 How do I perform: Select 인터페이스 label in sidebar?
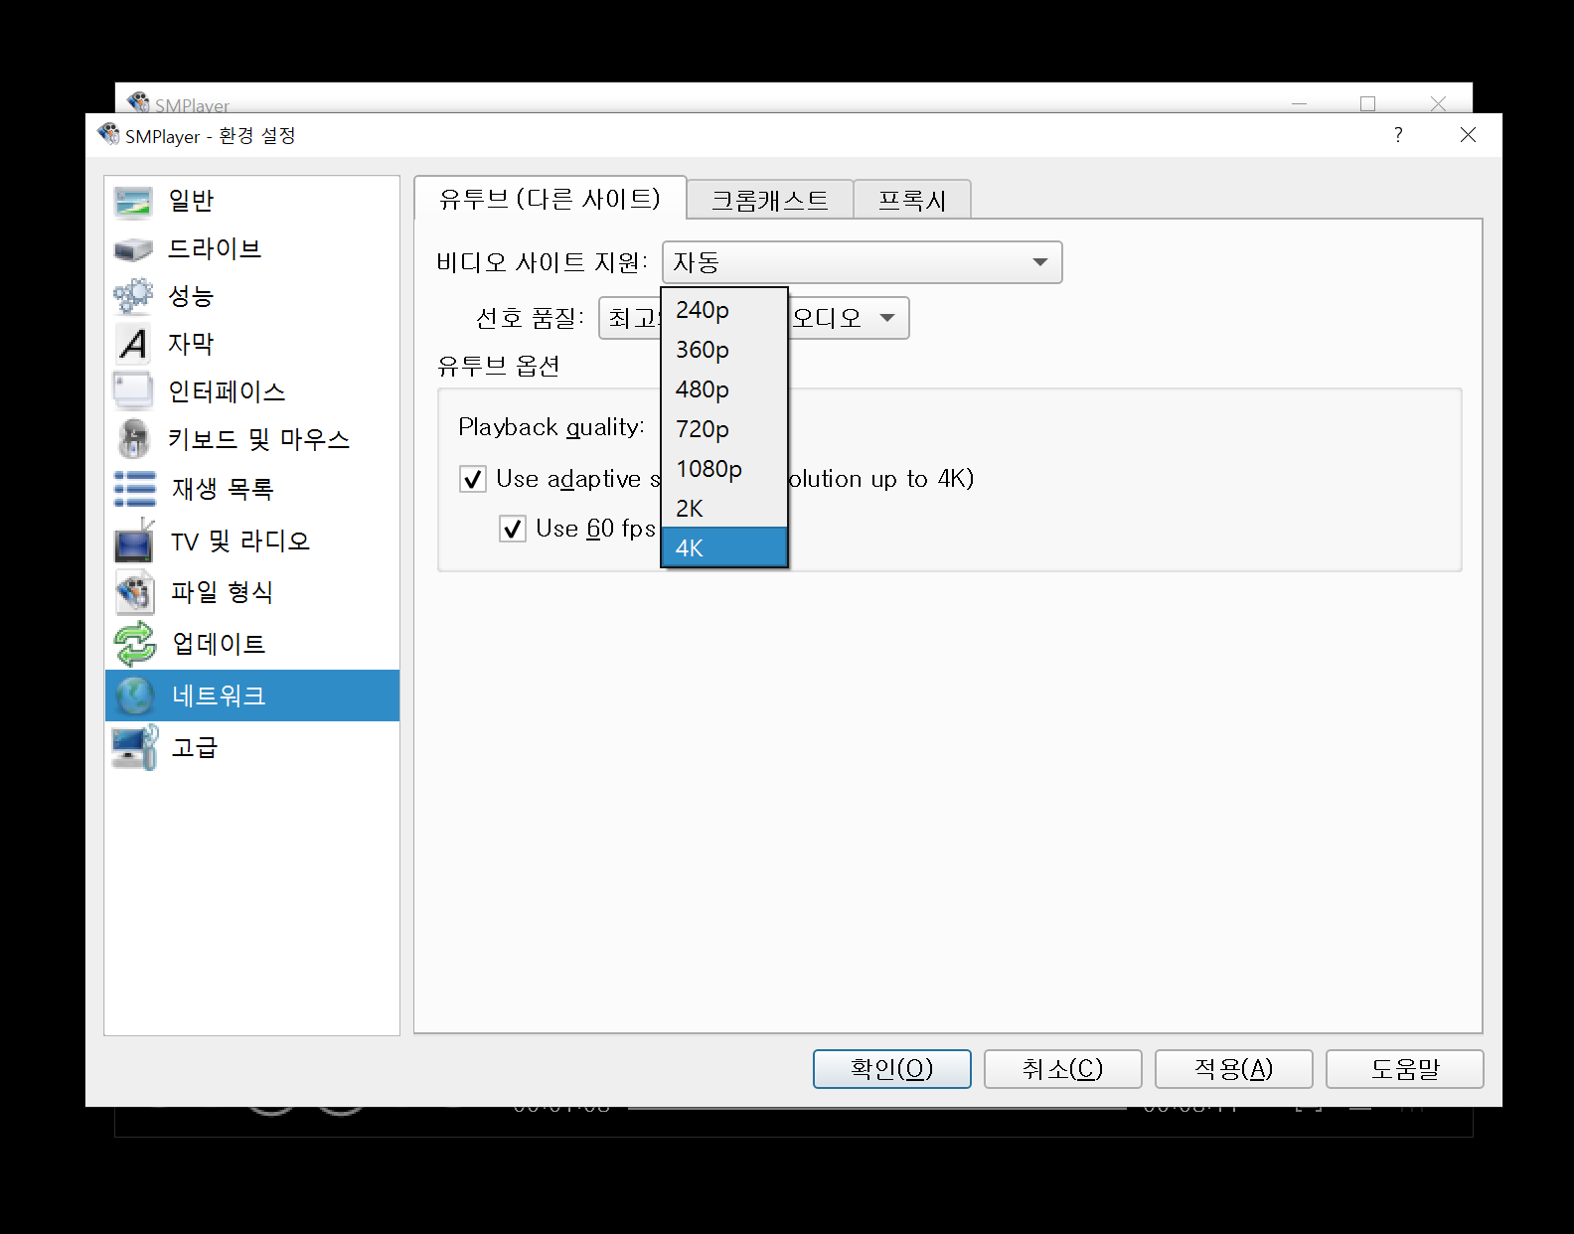click(x=227, y=391)
